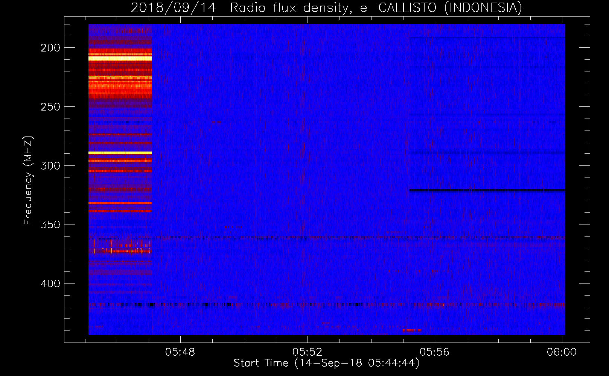Click the 200 frequency tick label

tap(50, 48)
